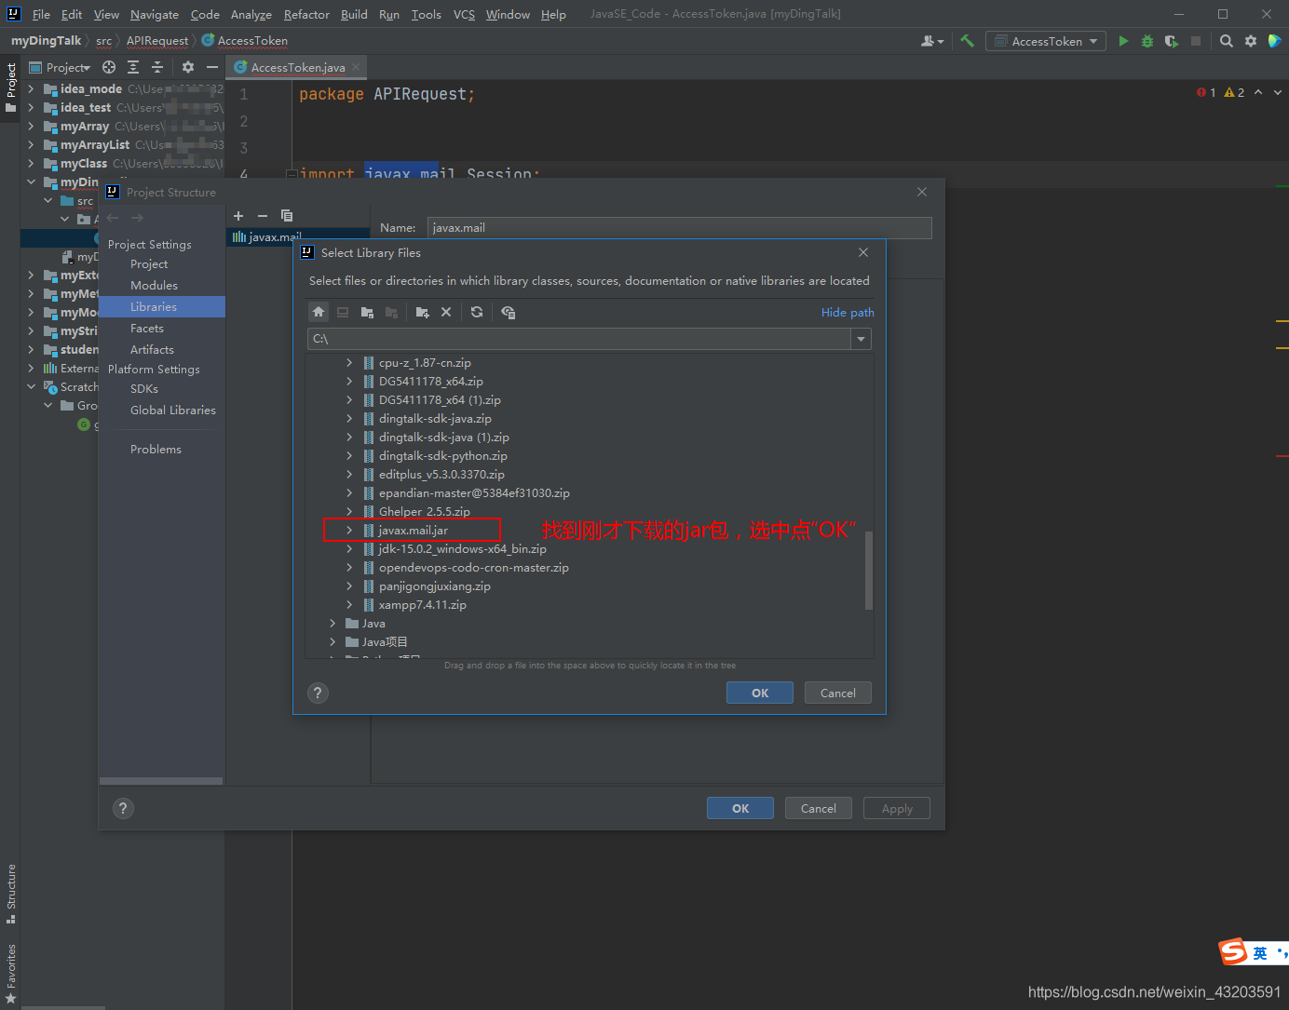
Task: Open Project under Project Settings
Action: click(149, 264)
